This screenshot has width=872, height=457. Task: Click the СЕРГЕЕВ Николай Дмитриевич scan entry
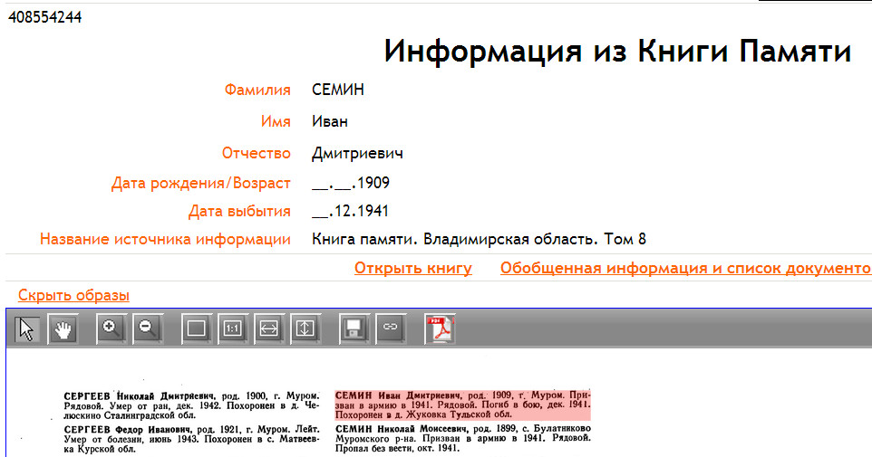(x=191, y=405)
